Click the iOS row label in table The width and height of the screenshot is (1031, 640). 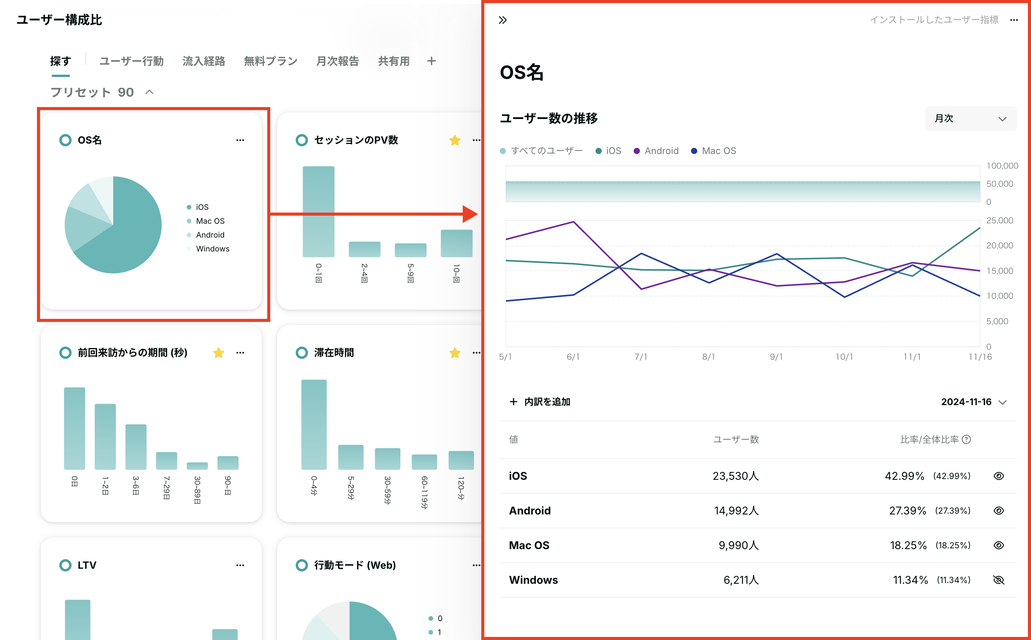click(x=518, y=476)
